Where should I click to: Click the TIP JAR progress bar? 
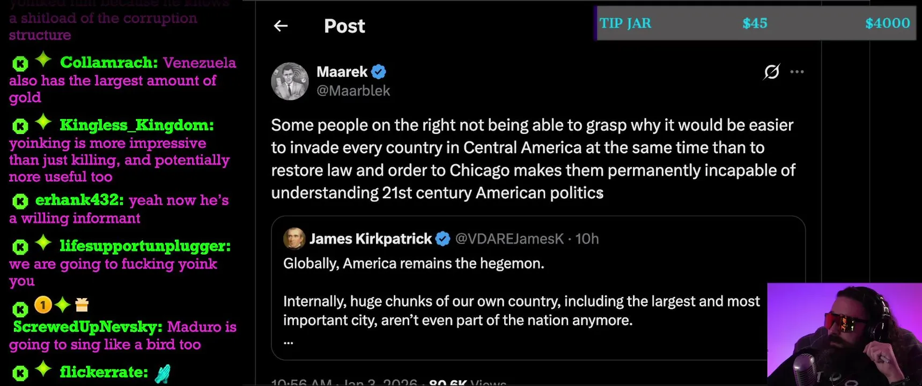coord(755,23)
